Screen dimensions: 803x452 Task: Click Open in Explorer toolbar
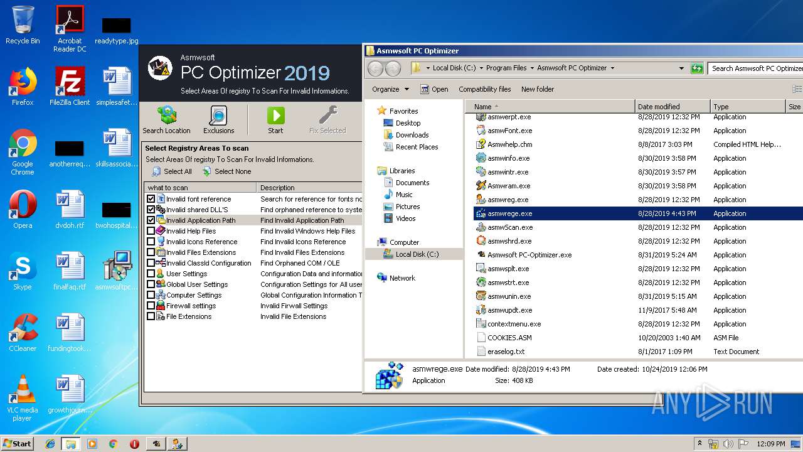[434, 89]
